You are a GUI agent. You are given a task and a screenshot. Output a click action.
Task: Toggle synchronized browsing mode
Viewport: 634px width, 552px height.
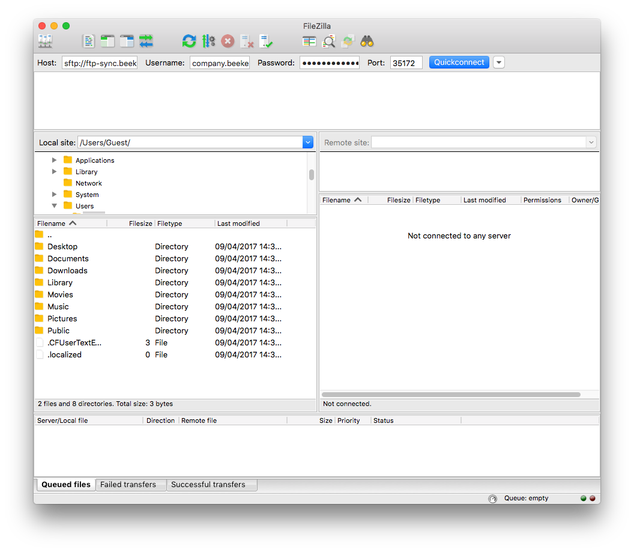[x=348, y=41]
